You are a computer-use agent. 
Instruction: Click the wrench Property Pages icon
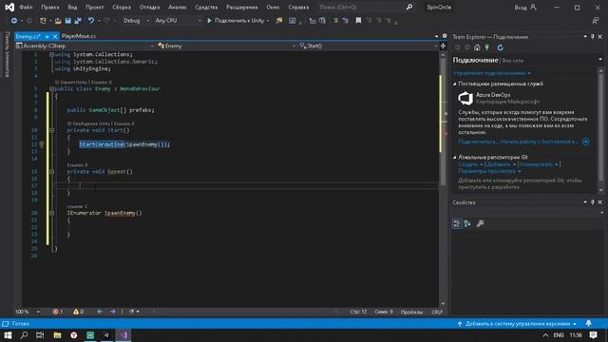[480, 223]
